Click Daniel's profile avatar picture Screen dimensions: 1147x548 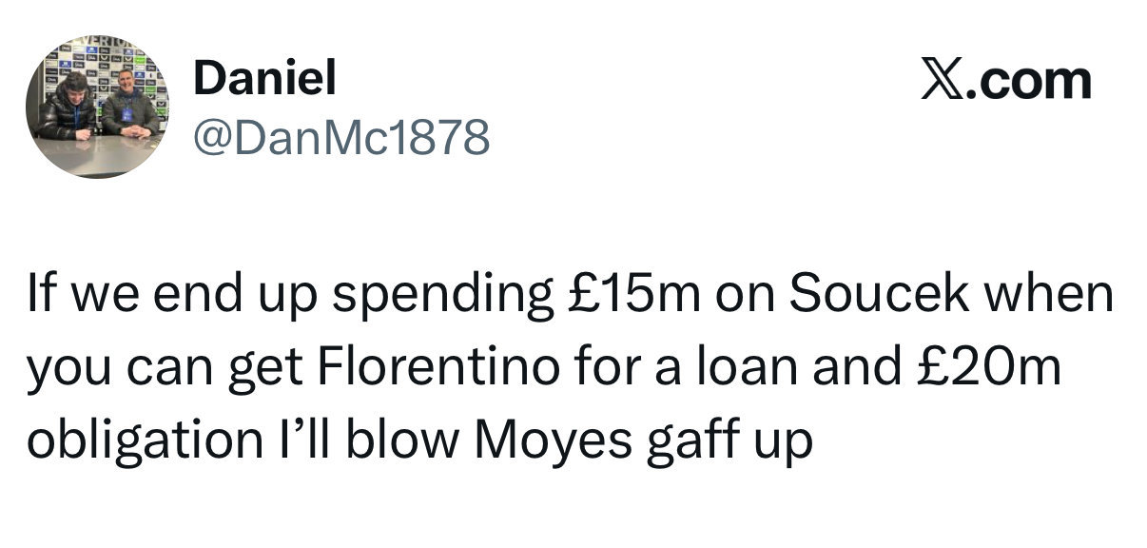(97, 108)
